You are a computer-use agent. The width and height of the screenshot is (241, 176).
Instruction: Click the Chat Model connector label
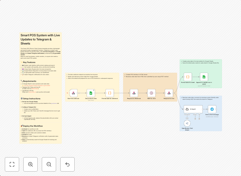(187, 115)
